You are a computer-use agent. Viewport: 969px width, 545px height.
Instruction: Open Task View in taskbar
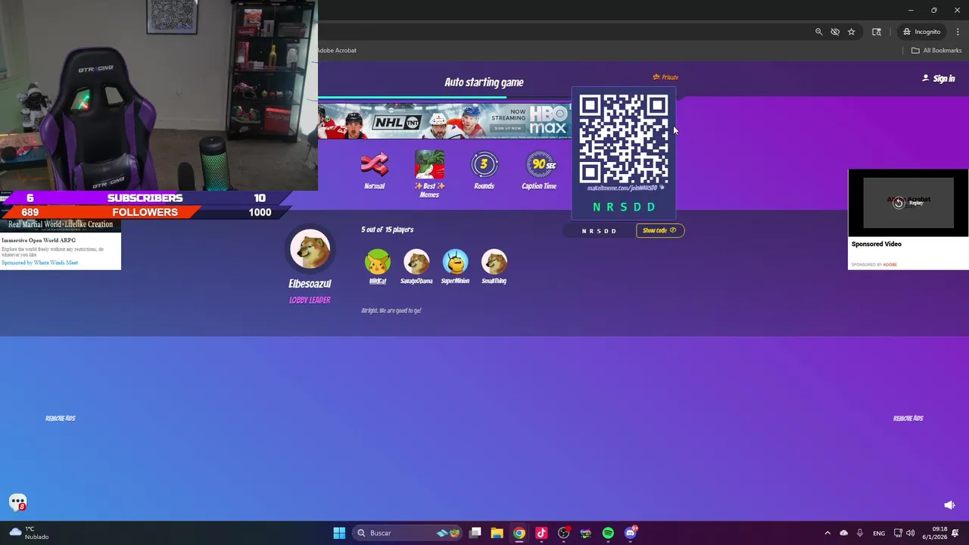tap(475, 533)
